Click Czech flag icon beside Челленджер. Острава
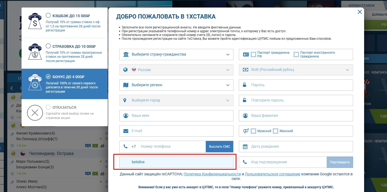Image resolution: width=387 pixels, height=192 pixels. click(23, 154)
